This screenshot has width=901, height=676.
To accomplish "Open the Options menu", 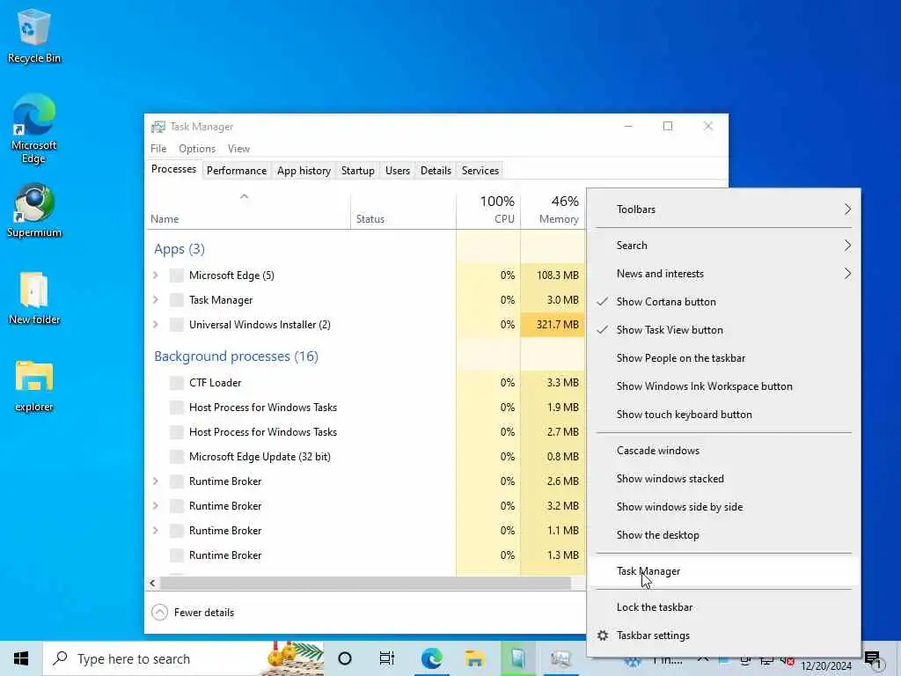I will pyautogui.click(x=197, y=149).
